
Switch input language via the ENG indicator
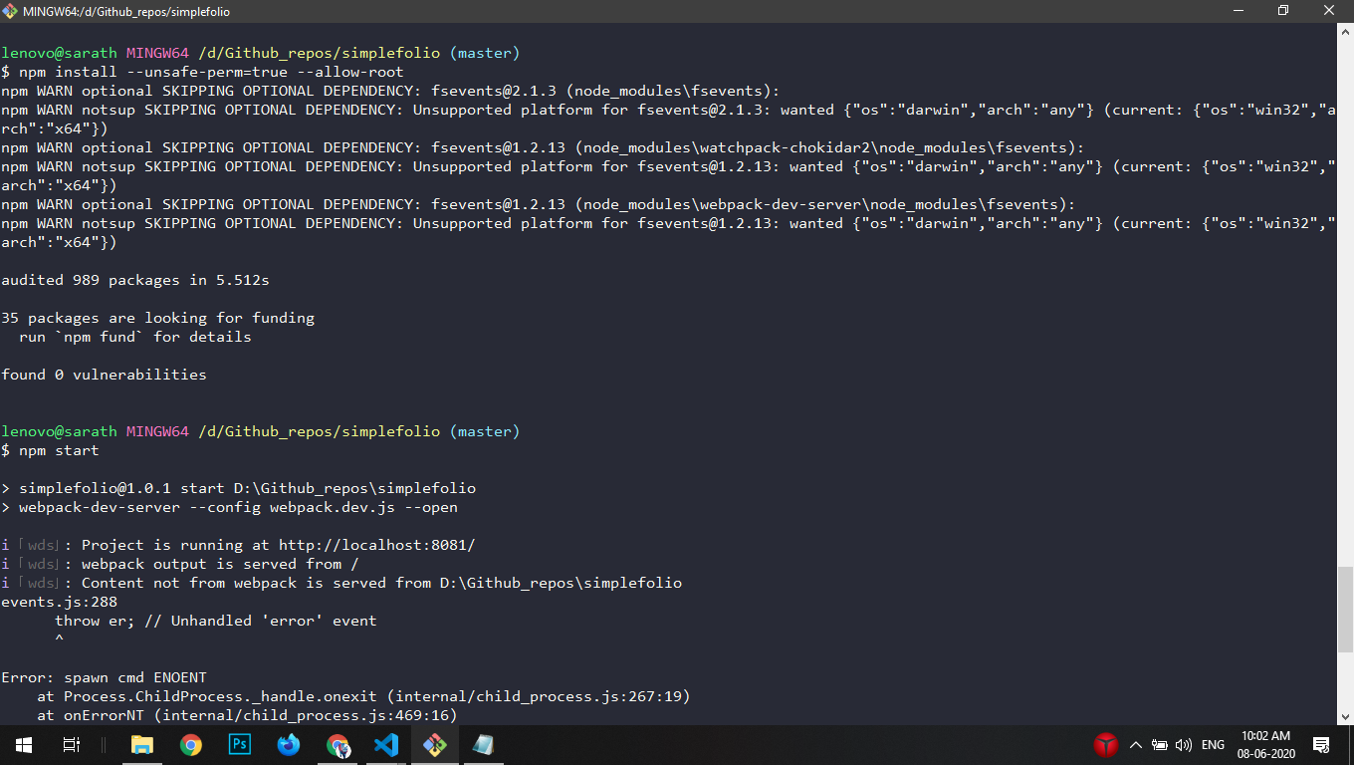pyautogui.click(x=1213, y=744)
